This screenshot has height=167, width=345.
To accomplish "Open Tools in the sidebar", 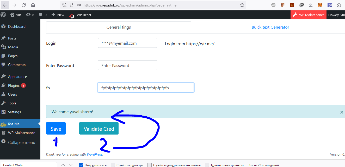I will (x=12, y=103).
